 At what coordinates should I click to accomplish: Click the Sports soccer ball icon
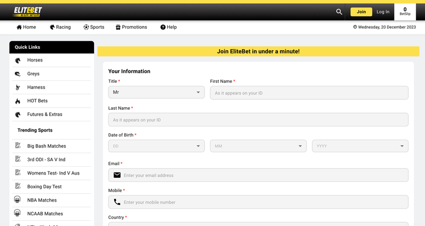[86, 27]
